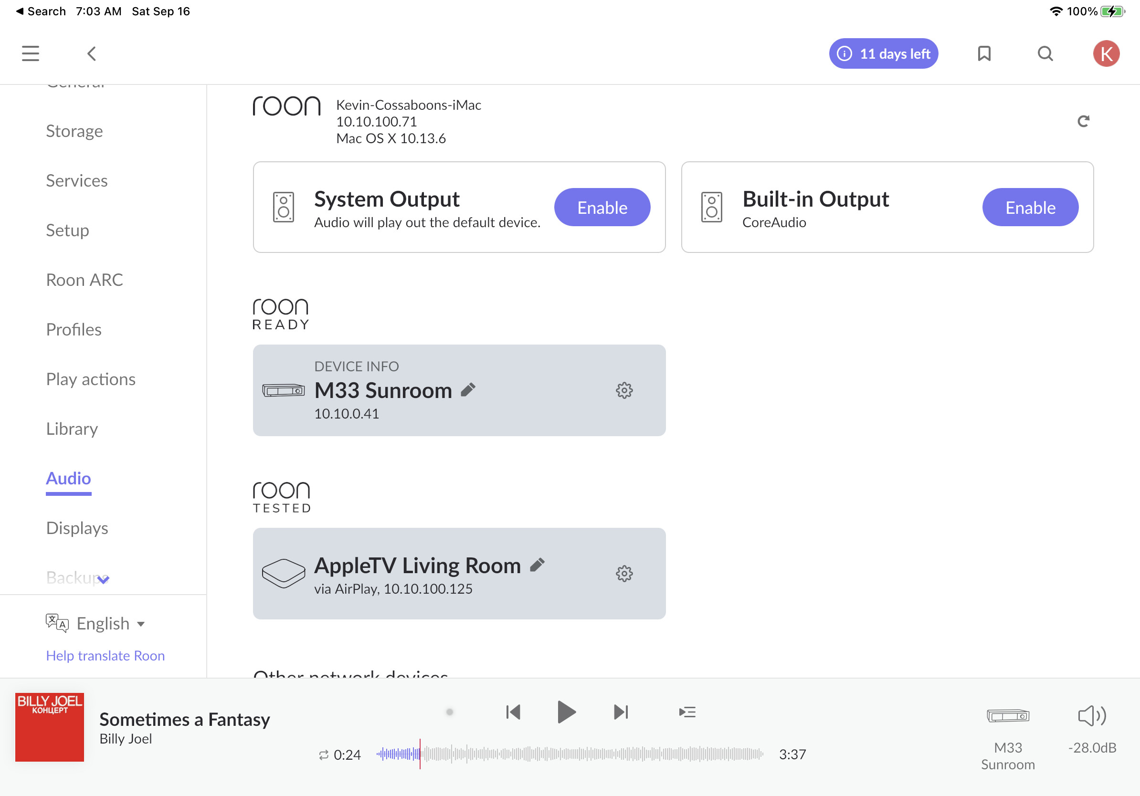Click the translate language icon
Viewport: 1140px width, 796px height.
point(57,623)
